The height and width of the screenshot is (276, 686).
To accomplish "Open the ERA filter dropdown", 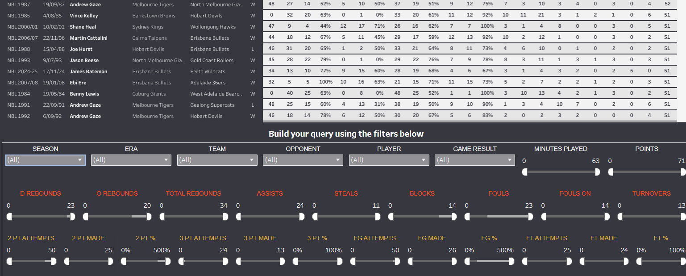I will click(x=131, y=160).
